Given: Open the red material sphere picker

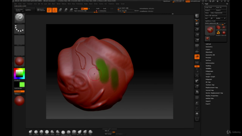Looking at the screenshot, I should (x=19, y=62).
